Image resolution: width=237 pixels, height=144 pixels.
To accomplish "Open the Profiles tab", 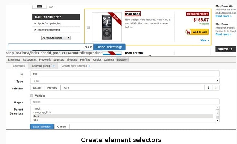I will [85, 60].
